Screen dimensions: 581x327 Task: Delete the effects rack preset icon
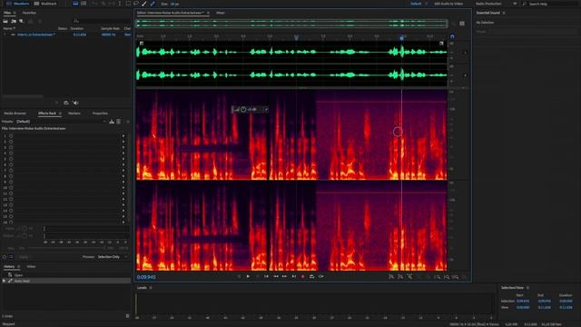pyautogui.click(x=119, y=121)
